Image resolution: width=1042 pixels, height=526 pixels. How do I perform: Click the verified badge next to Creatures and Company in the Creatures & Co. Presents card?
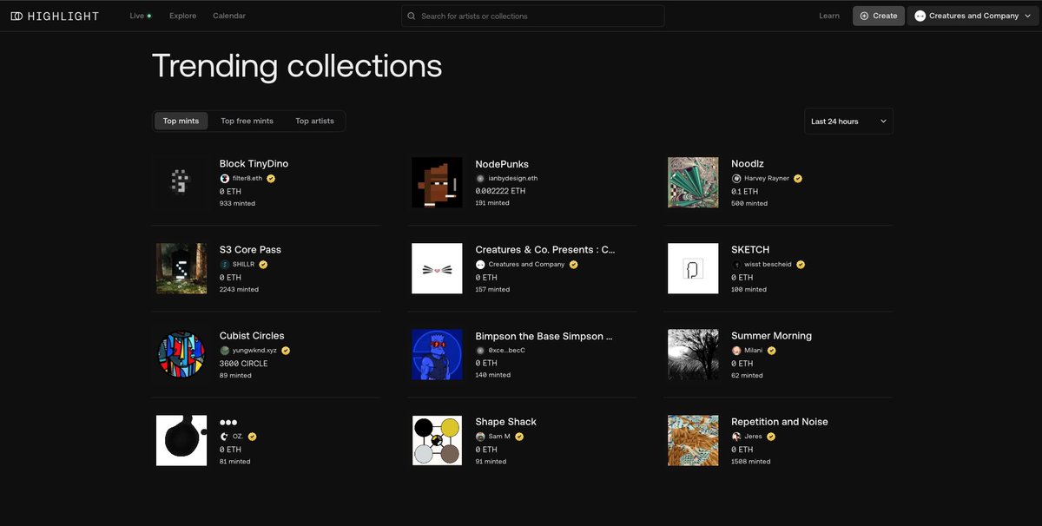573,265
